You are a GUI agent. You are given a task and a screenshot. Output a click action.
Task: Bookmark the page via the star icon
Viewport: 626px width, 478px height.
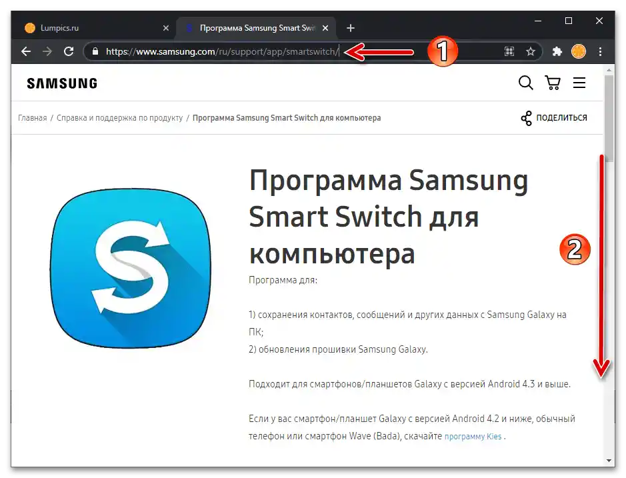(530, 51)
